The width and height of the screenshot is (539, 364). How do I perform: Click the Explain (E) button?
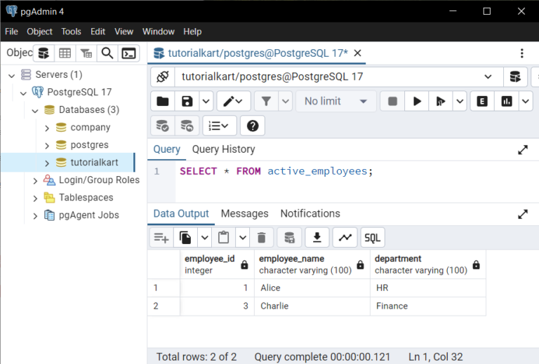(482, 101)
